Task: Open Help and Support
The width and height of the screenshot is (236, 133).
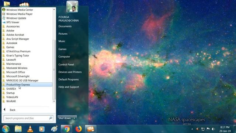Action: [x=69, y=87]
